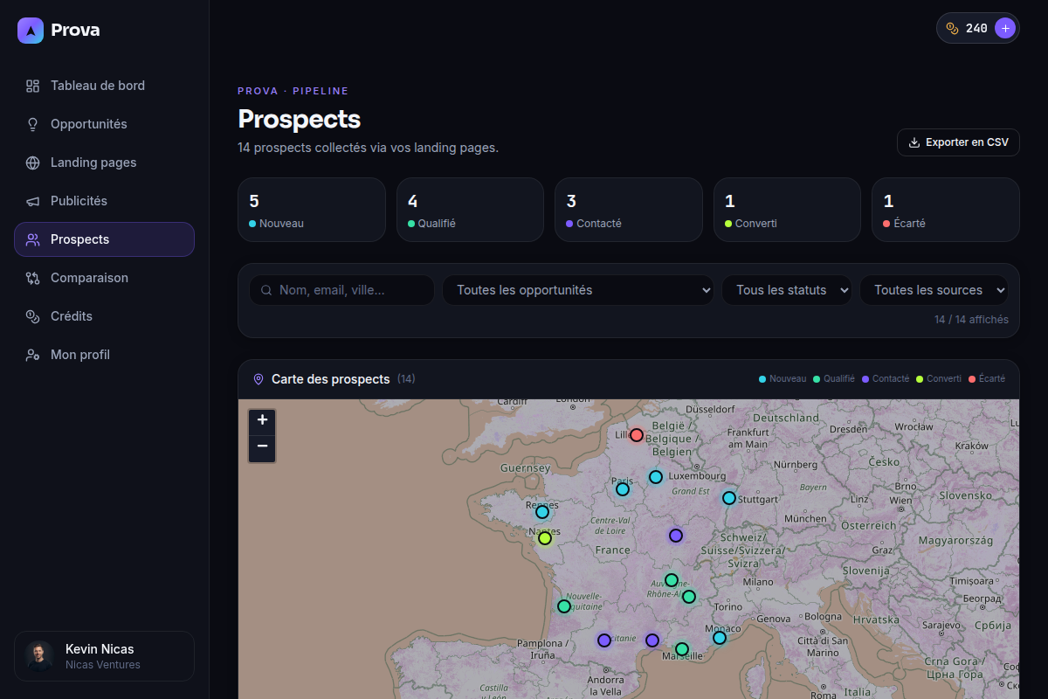Screen dimensions: 1048x699
Task: Open Tableau de bord in sidebar
Action: coord(104,86)
